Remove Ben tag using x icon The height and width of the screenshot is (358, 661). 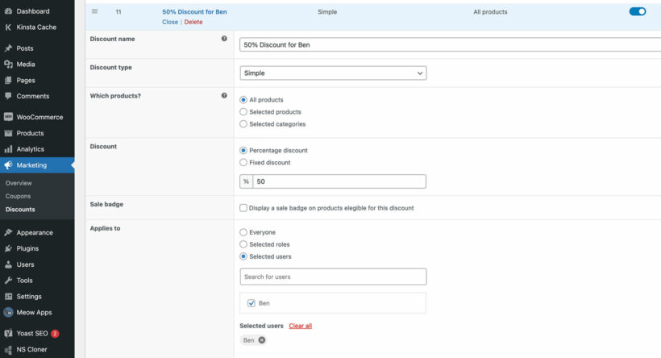coord(262,340)
